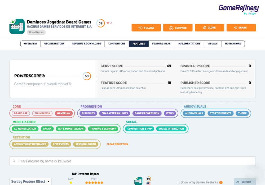Viewport: 265px width, 185px height.
Task: Click the red down-trend arrow indicator
Action: [x=108, y=23]
